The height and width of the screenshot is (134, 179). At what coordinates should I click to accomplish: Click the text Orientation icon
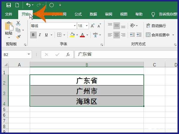click(x=132, y=26)
